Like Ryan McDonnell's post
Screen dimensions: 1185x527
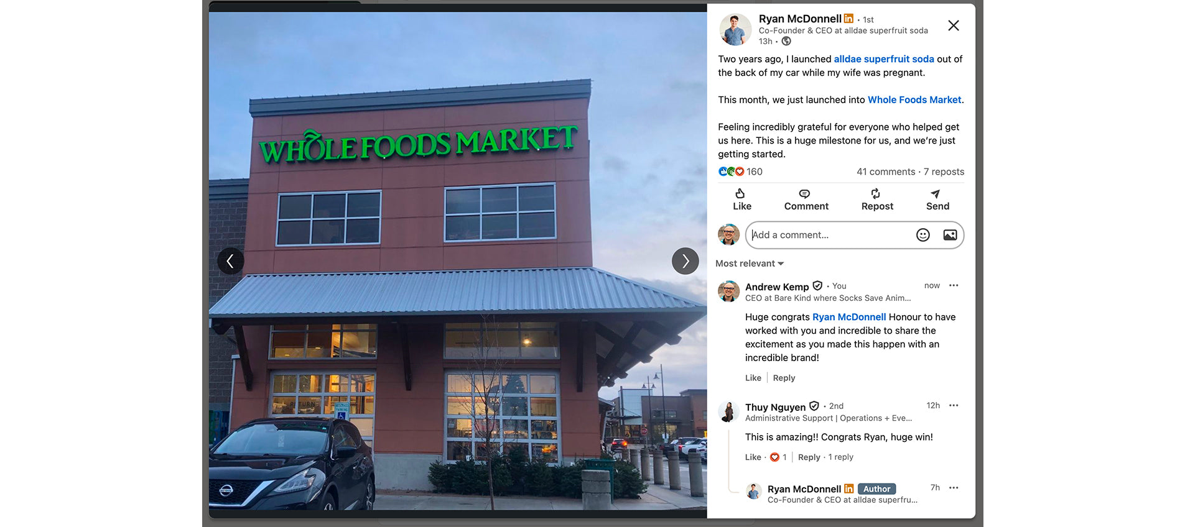click(741, 200)
